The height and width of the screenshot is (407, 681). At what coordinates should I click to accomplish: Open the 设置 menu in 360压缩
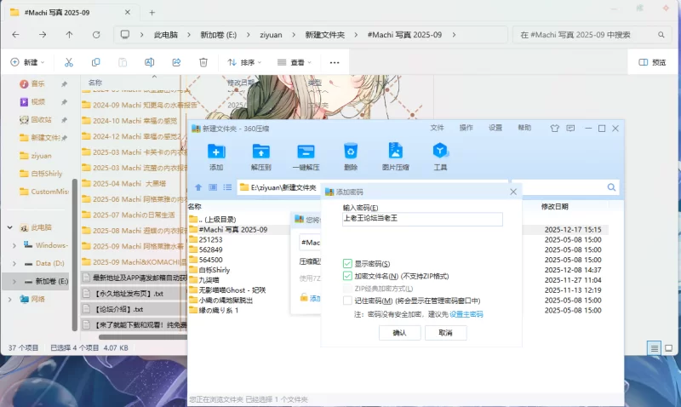coord(495,128)
